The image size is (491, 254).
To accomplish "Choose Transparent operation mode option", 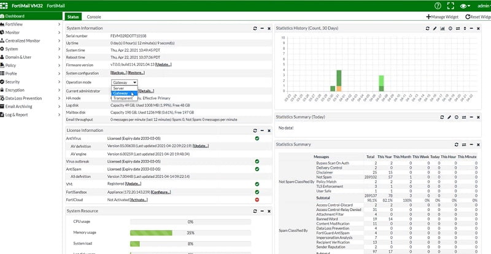I will (x=125, y=98).
